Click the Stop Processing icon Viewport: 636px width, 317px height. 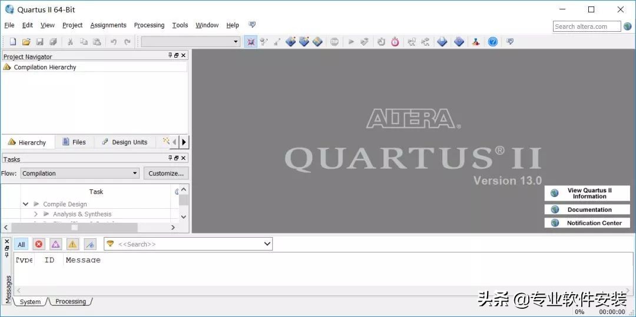[x=334, y=42]
